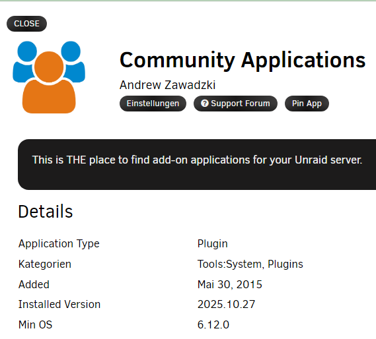Select the Application Type label
This screenshot has height=339, width=376.
coord(59,244)
